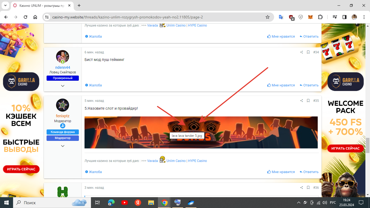Viewport: 370px width, 208px height.
Task: Open fenixptz's avatar
Action: click(x=63, y=105)
